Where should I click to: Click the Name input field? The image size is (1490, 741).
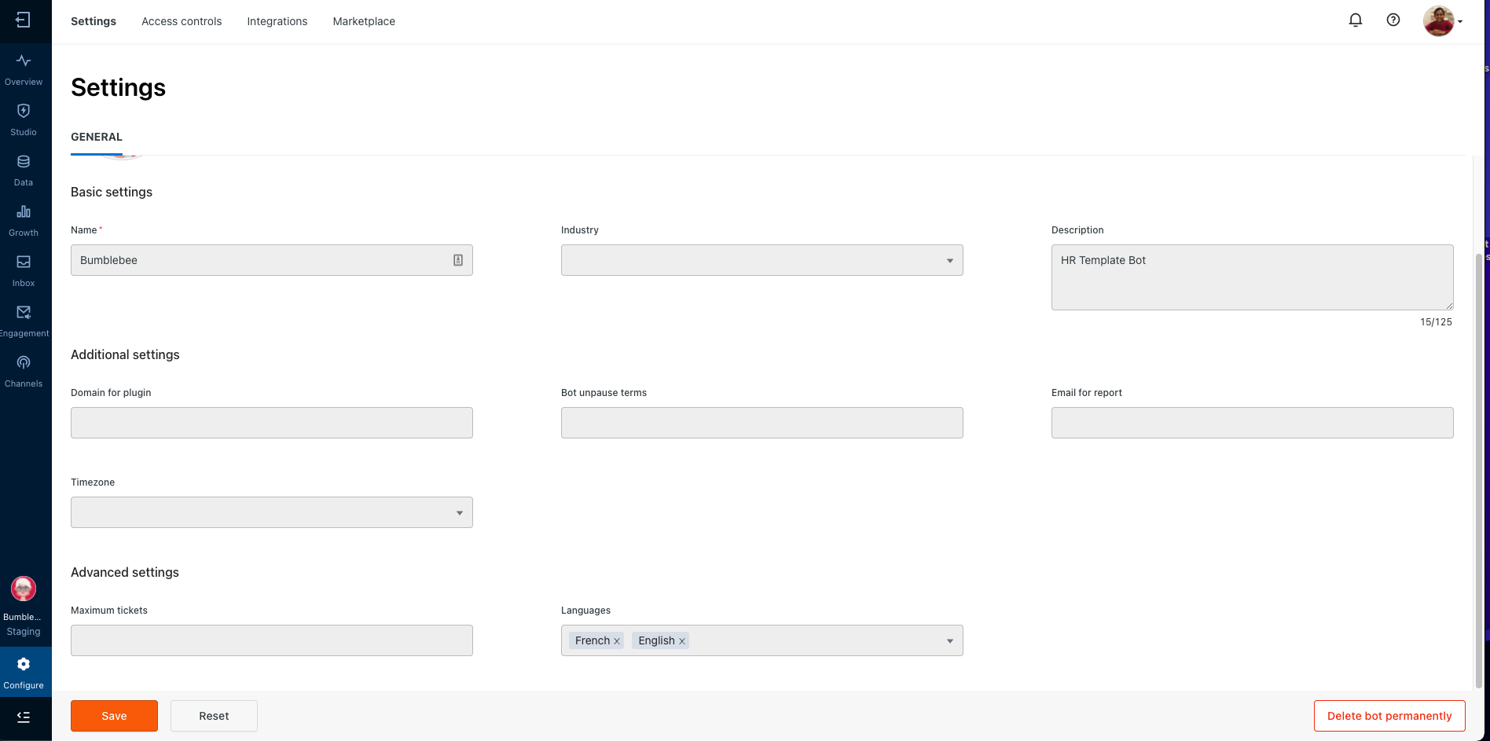coord(272,260)
